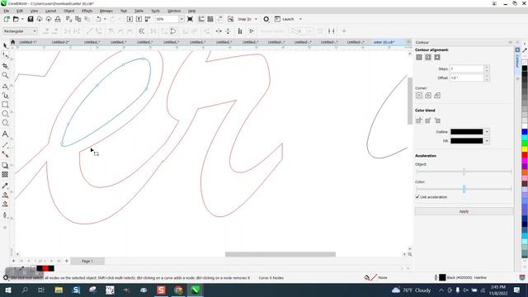
Task: Expand the Undo history dropdown arrow
Action: coord(105,19)
